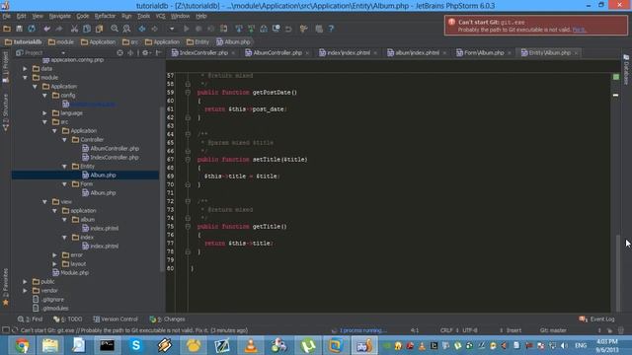Expand the error folder
This screenshot has height=355, width=632.
click(54, 254)
